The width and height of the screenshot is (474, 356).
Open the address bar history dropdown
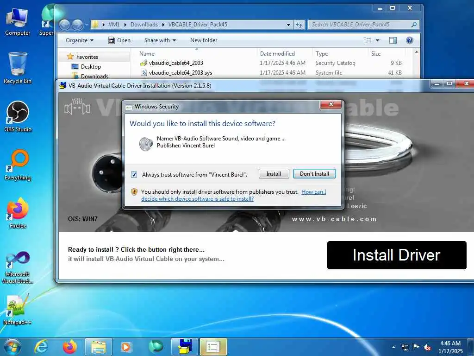(288, 25)
